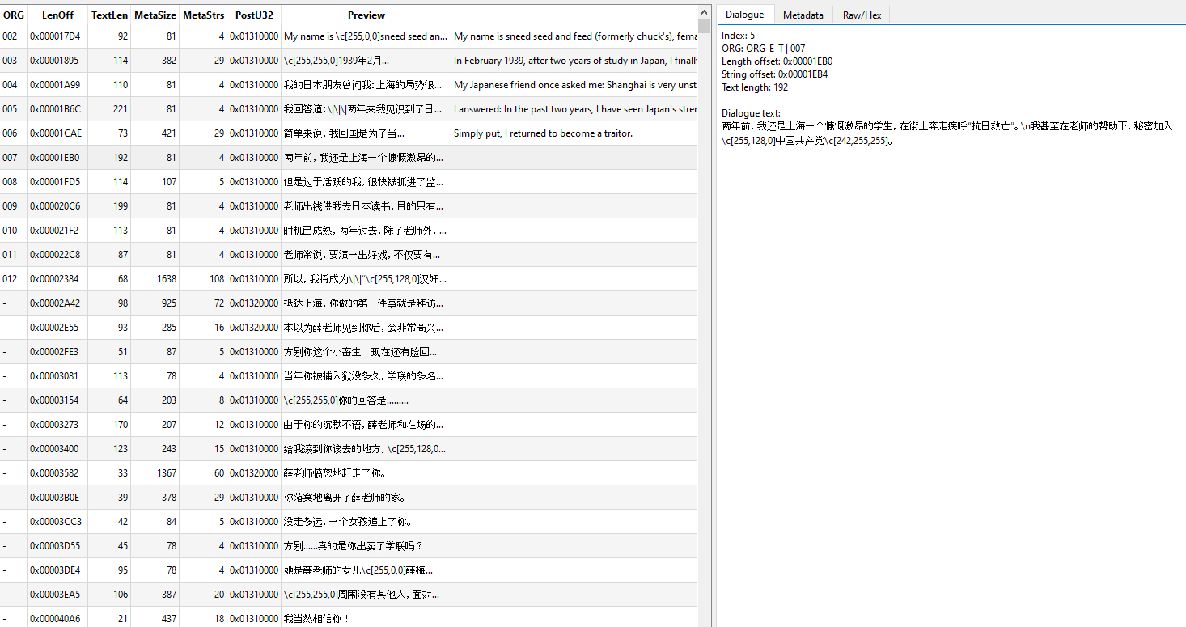The width and height of the screenshot is (1186, 627).
Task: Click the LenOff cell 0x00001895
Action: [x=56, y=61]
